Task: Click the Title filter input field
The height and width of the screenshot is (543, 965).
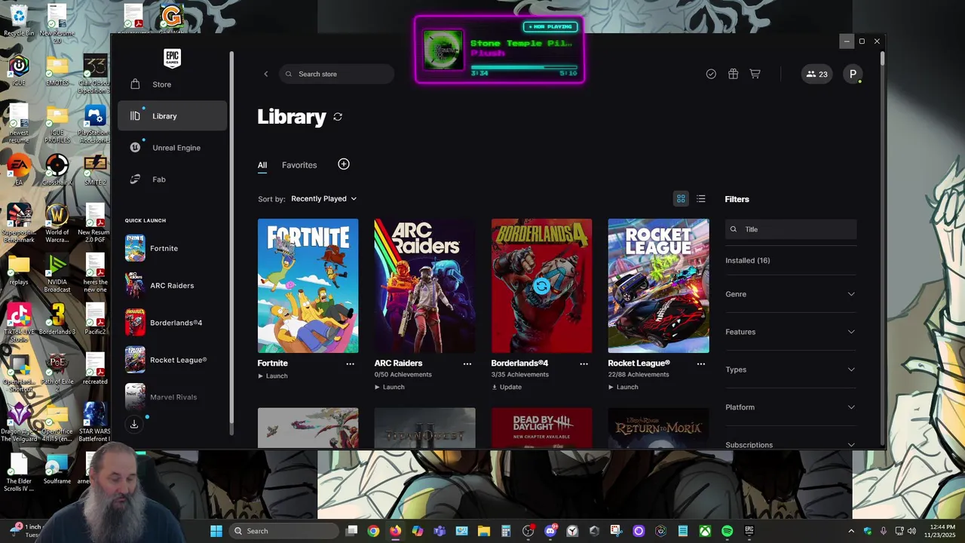Action: point(791,229)
